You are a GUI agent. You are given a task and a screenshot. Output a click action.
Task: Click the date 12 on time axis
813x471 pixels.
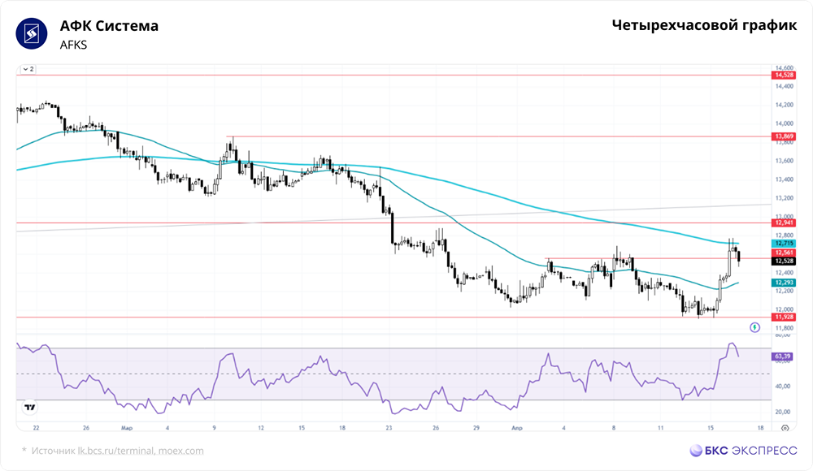(x=261, y=428)
